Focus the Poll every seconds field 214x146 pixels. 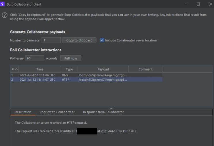coord(35,58)
